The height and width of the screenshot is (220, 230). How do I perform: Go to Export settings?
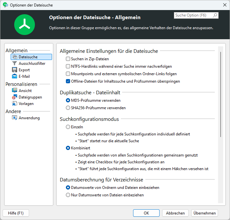pyautogui.click(x=24, y=70)
